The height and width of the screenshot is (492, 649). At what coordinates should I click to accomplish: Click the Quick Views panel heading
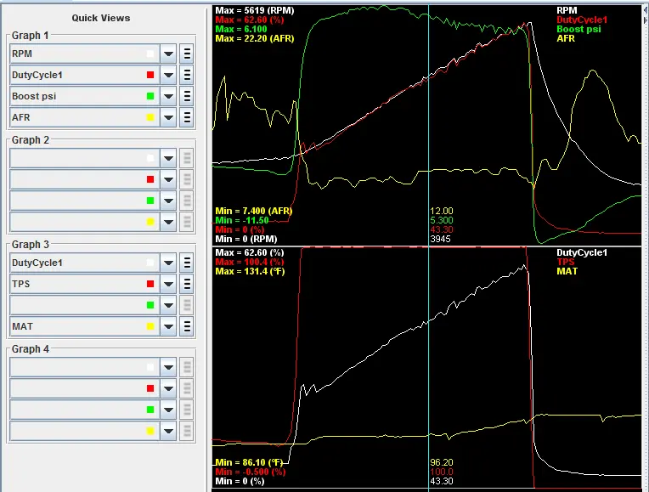(x=101, y=18)
